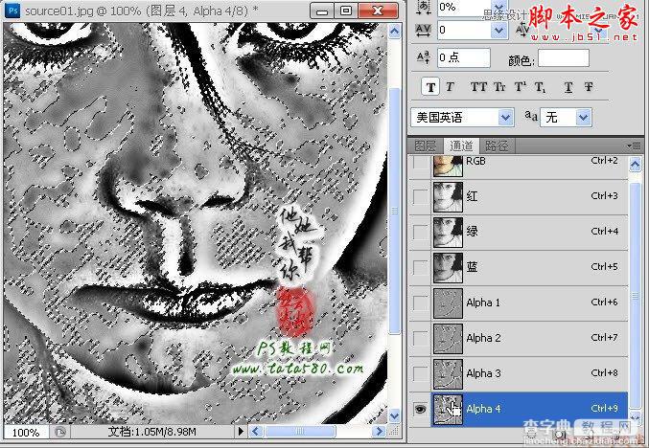The width and height of the screenshot is (649, 448).
Task: Click the 'Ctrl+2' shortcut text on RGB row
Action: click(604, 161)
